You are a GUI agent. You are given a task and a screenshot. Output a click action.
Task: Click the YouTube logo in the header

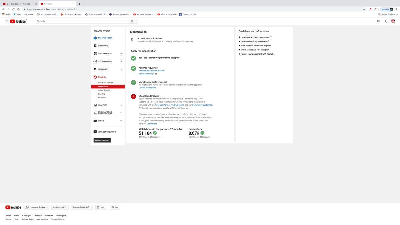point(19,21)
